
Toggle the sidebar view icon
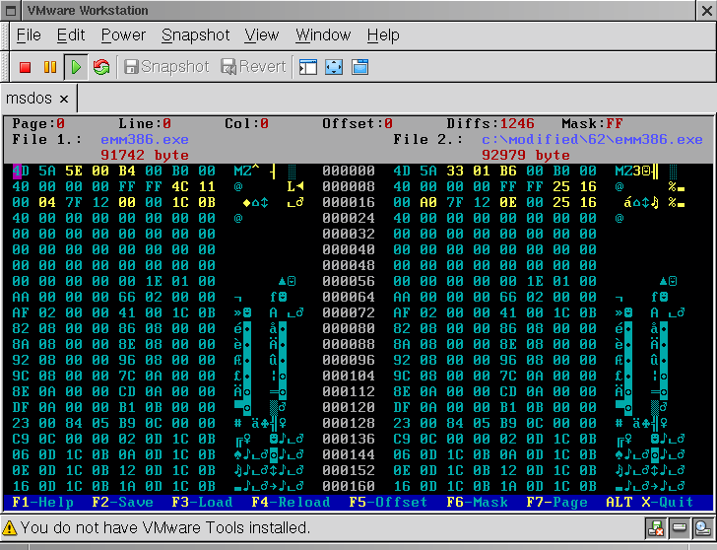point(308,67)
